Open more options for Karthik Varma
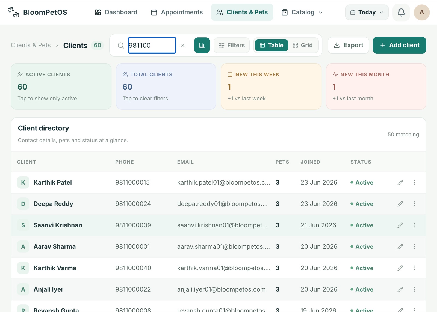The height and width of the screenshot is (312, 437). click(x=414, y=268)
